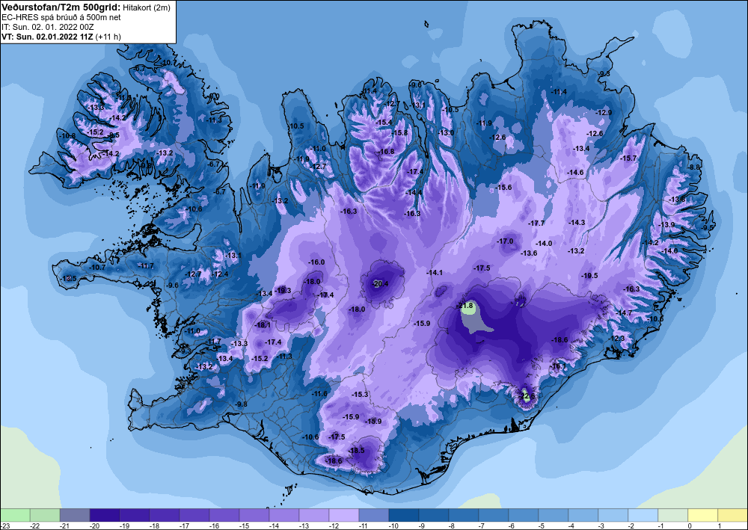This screenshot has height=530, width=748.
Task: Click the 'VT: Sun. 02.01.2022 11Z' line
Action: [x=48, y=37]
